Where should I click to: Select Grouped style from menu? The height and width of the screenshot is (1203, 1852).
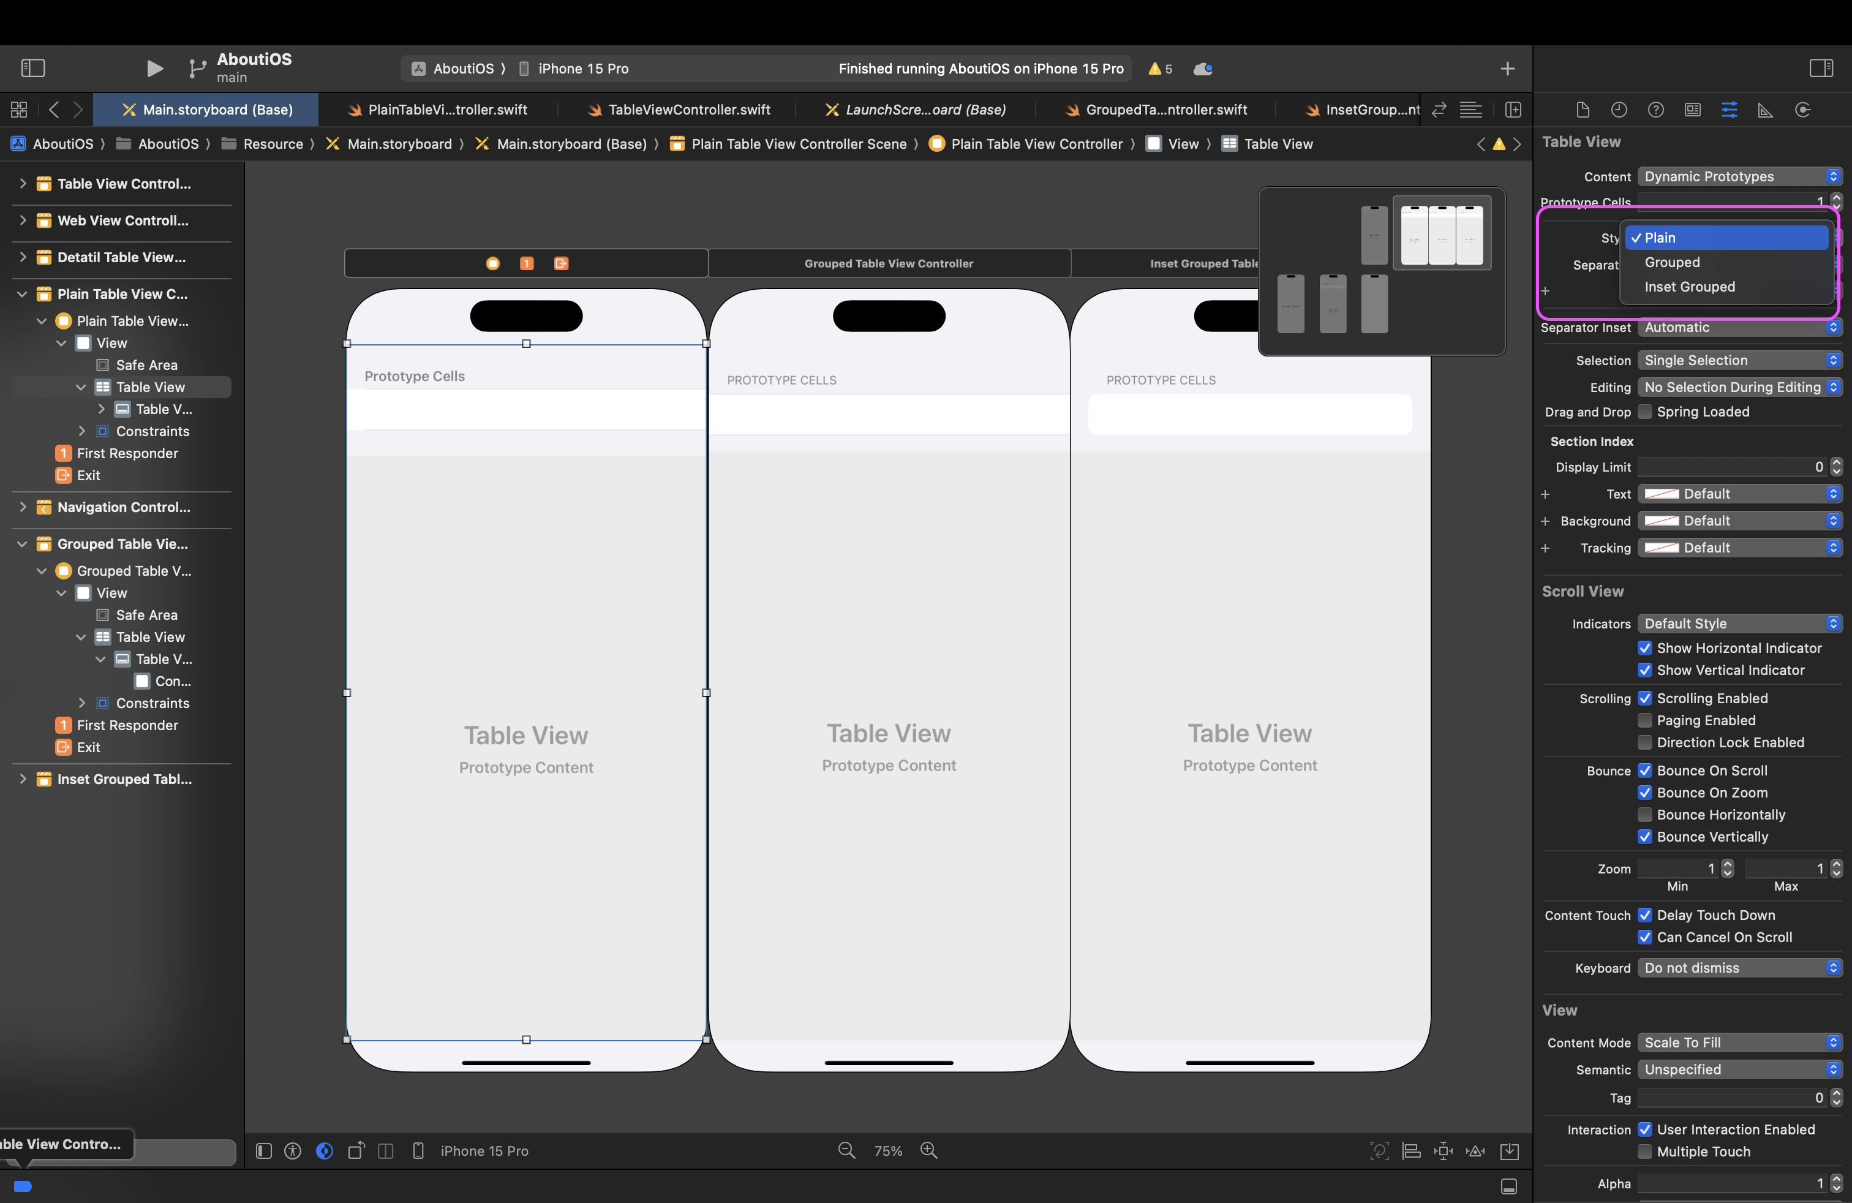coord(1672,262)
